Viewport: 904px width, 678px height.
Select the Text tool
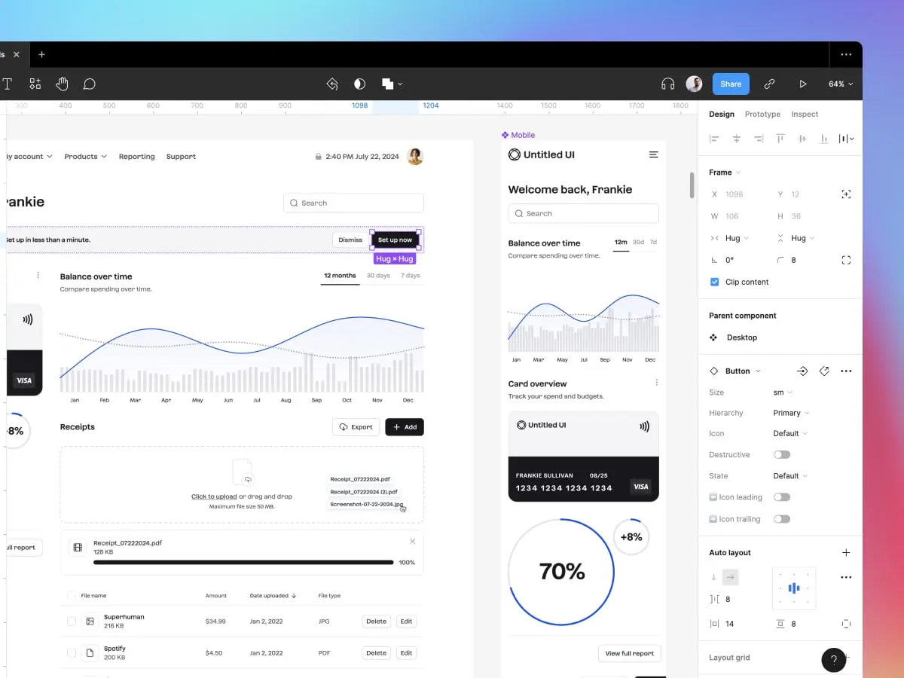coord(8,84)
